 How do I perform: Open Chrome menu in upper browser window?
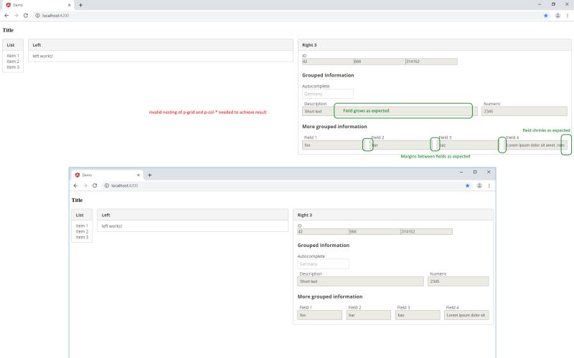[x=568, y=15]
